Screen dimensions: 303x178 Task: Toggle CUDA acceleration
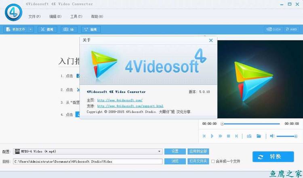click(x=274, y=29)
